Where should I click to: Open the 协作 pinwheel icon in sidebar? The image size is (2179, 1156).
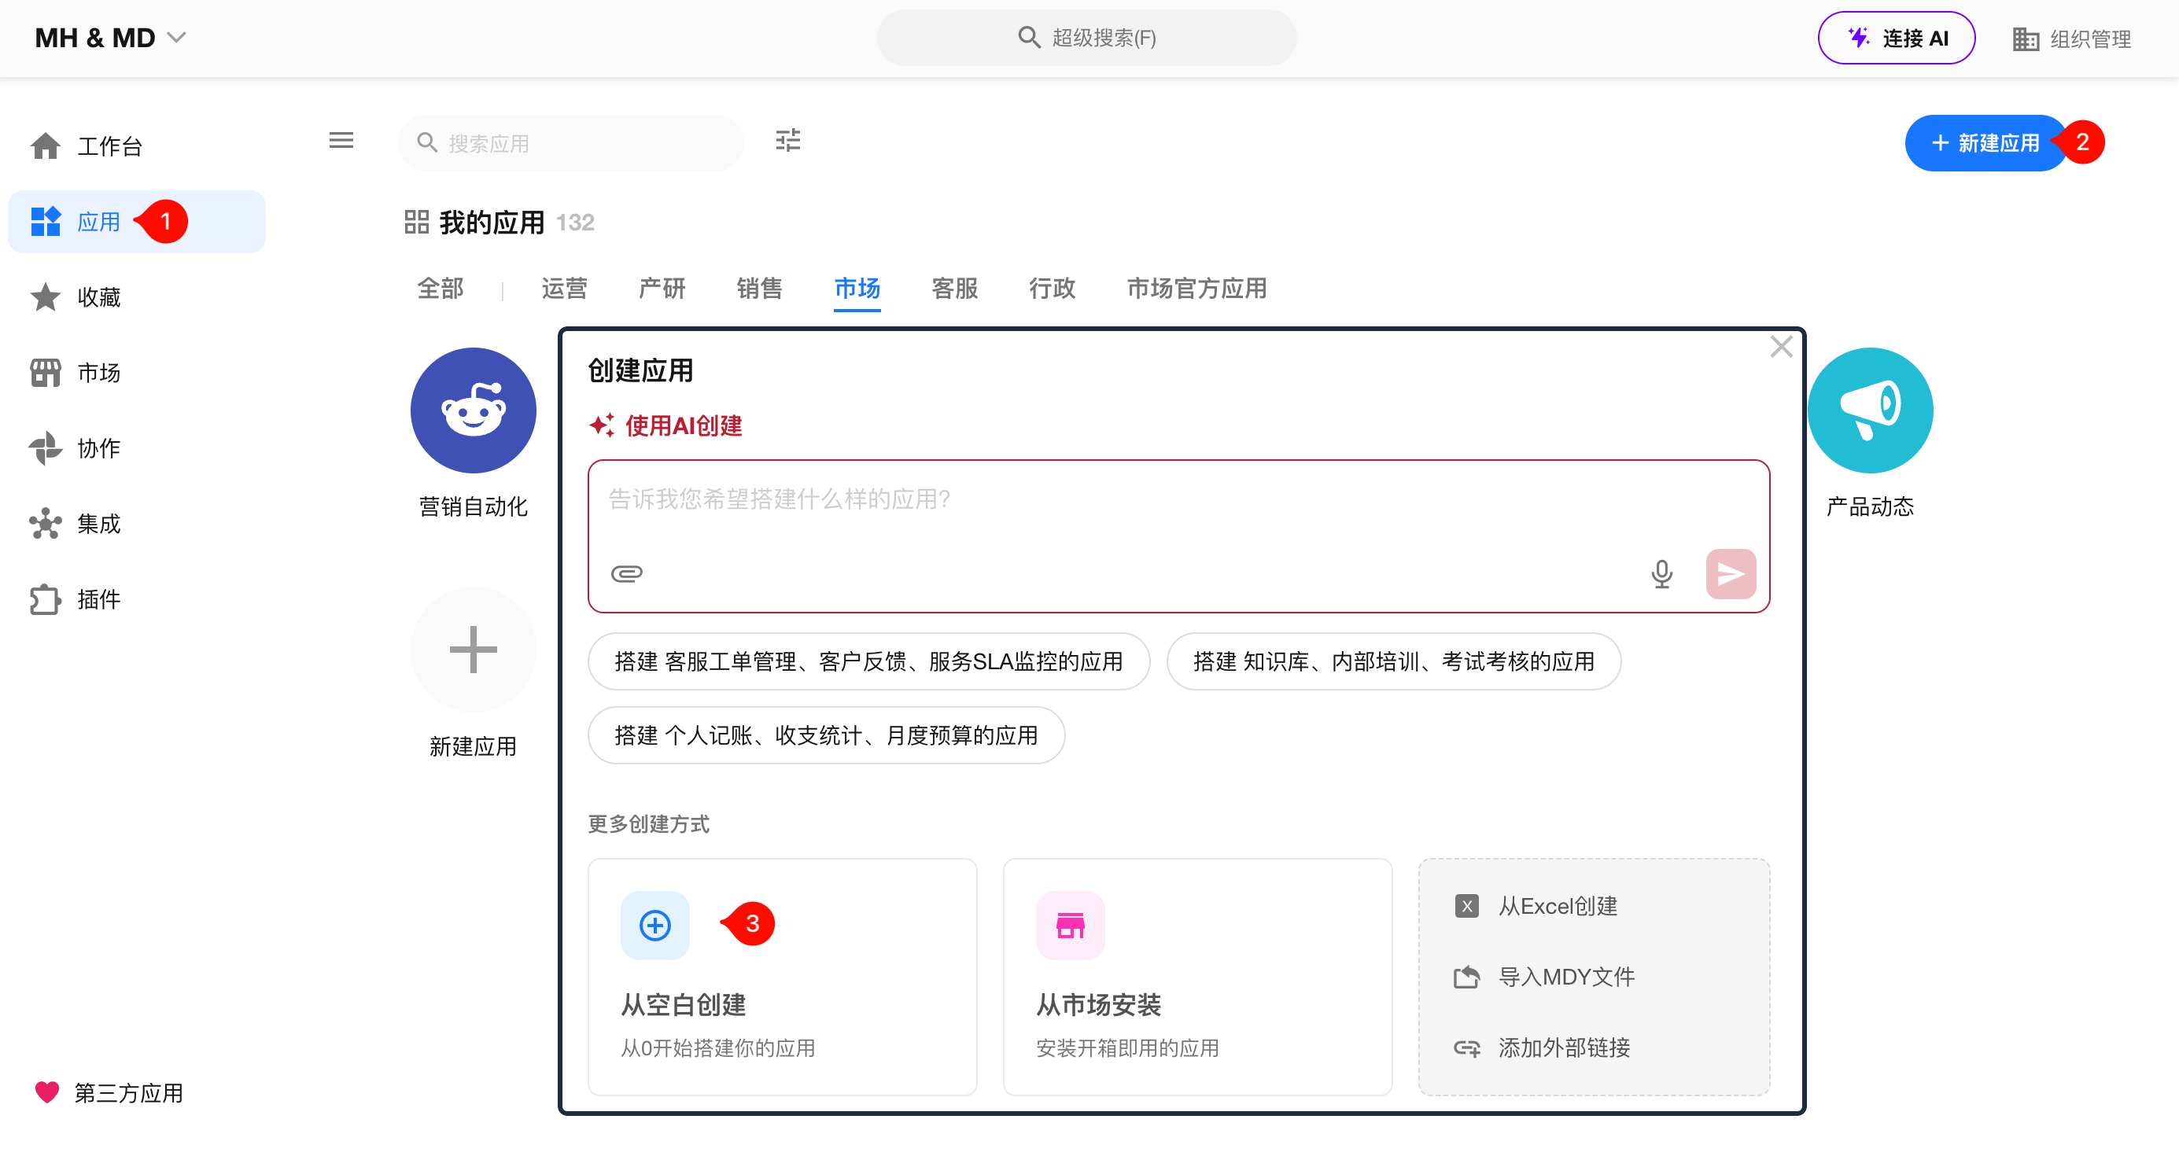coord(46,448)
